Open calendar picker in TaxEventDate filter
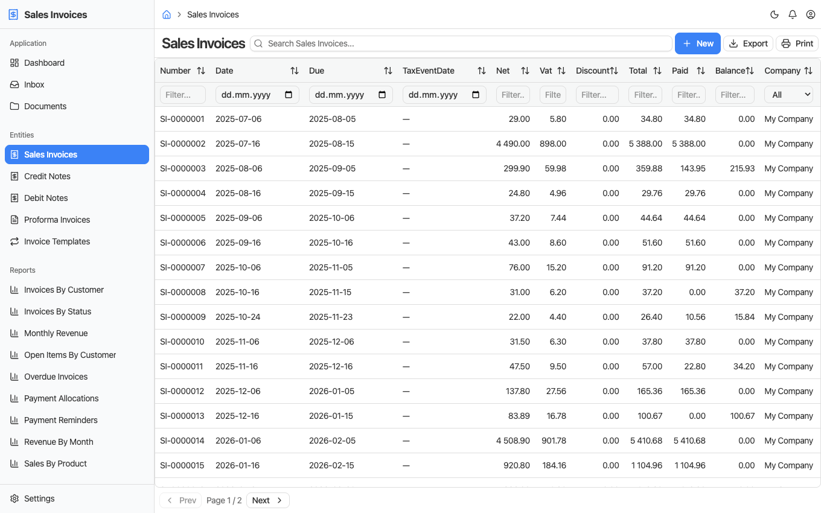821x513 pixels. point(476,95)
